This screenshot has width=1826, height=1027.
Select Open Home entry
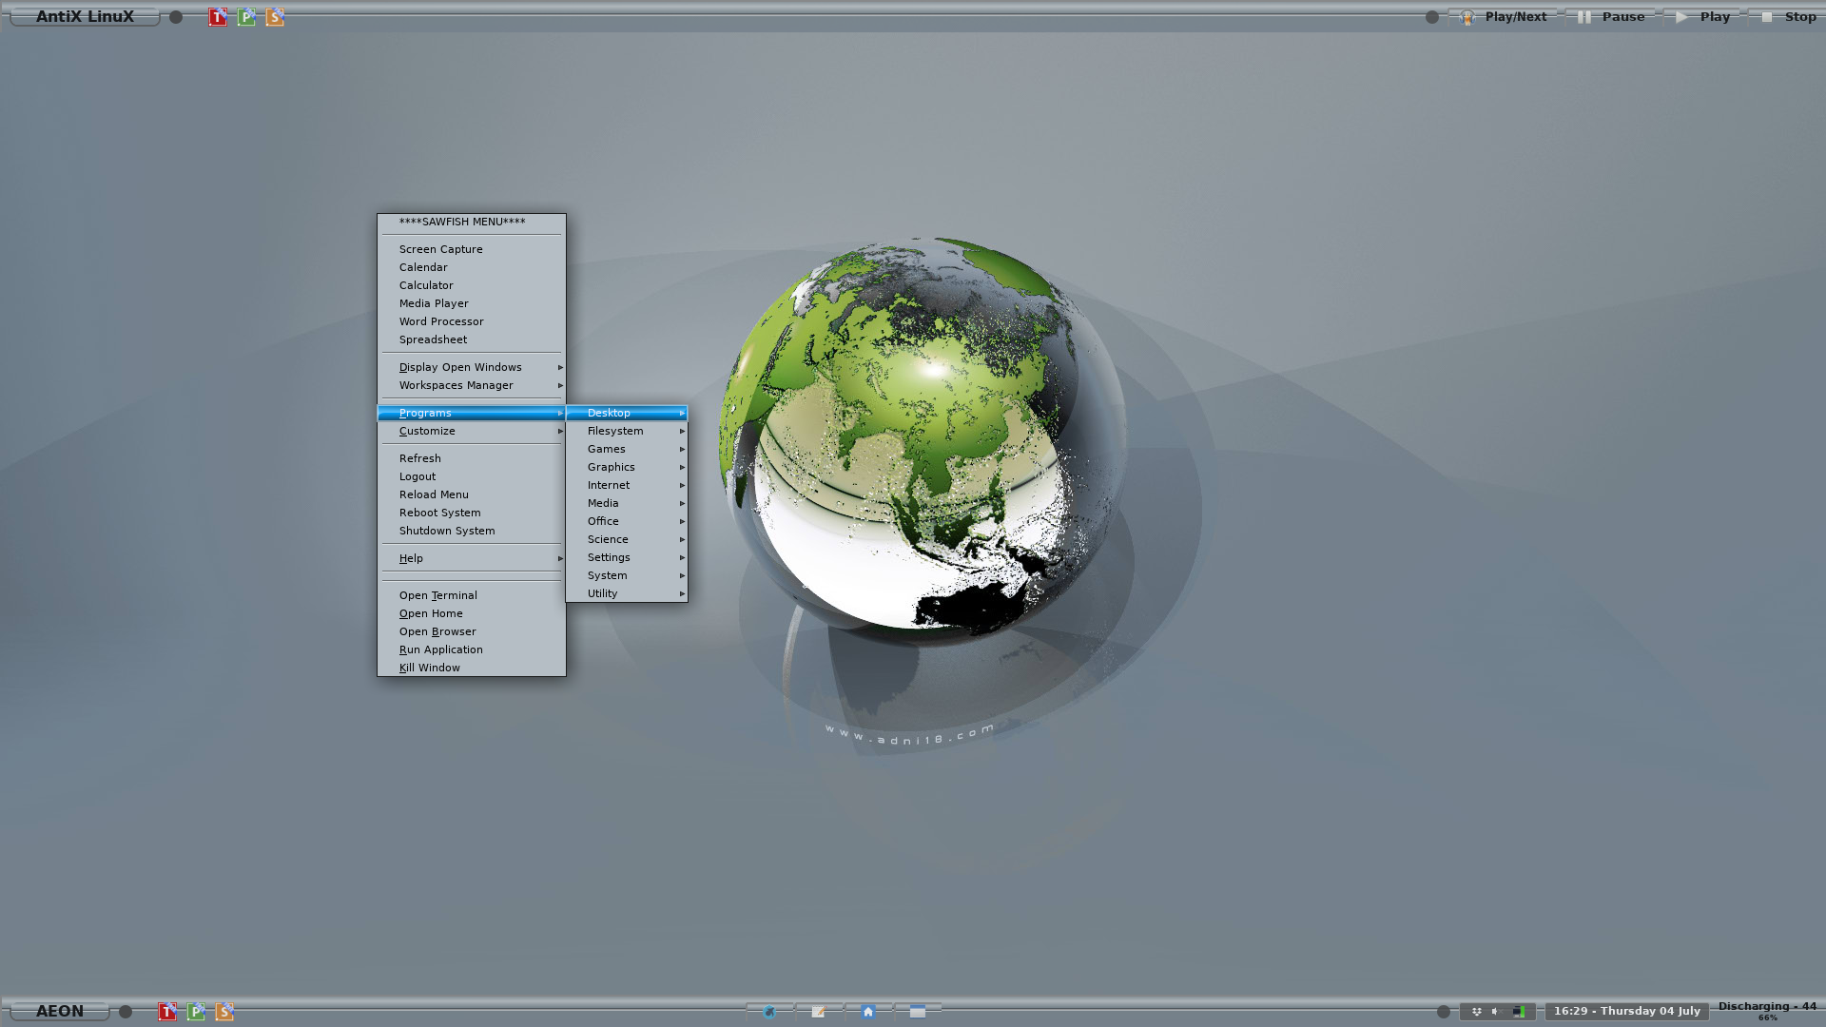point(472,613)
